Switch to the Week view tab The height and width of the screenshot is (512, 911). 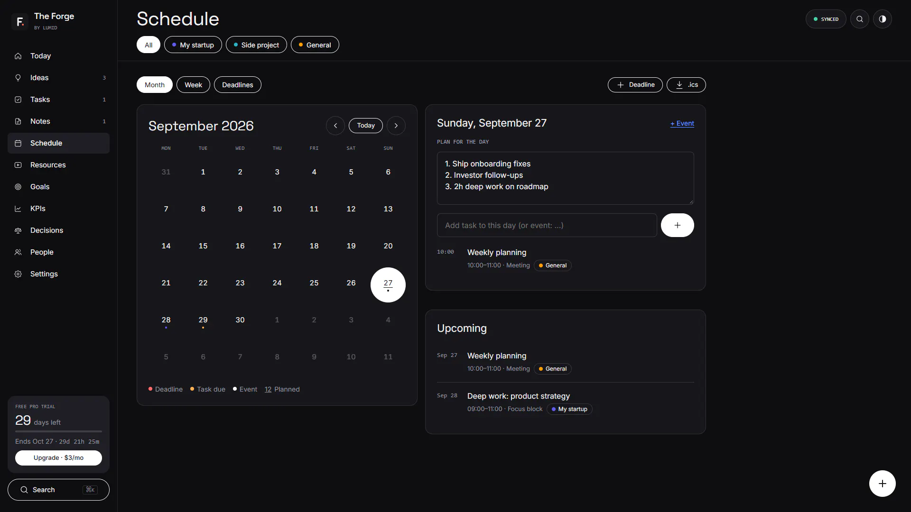[193, 85]
